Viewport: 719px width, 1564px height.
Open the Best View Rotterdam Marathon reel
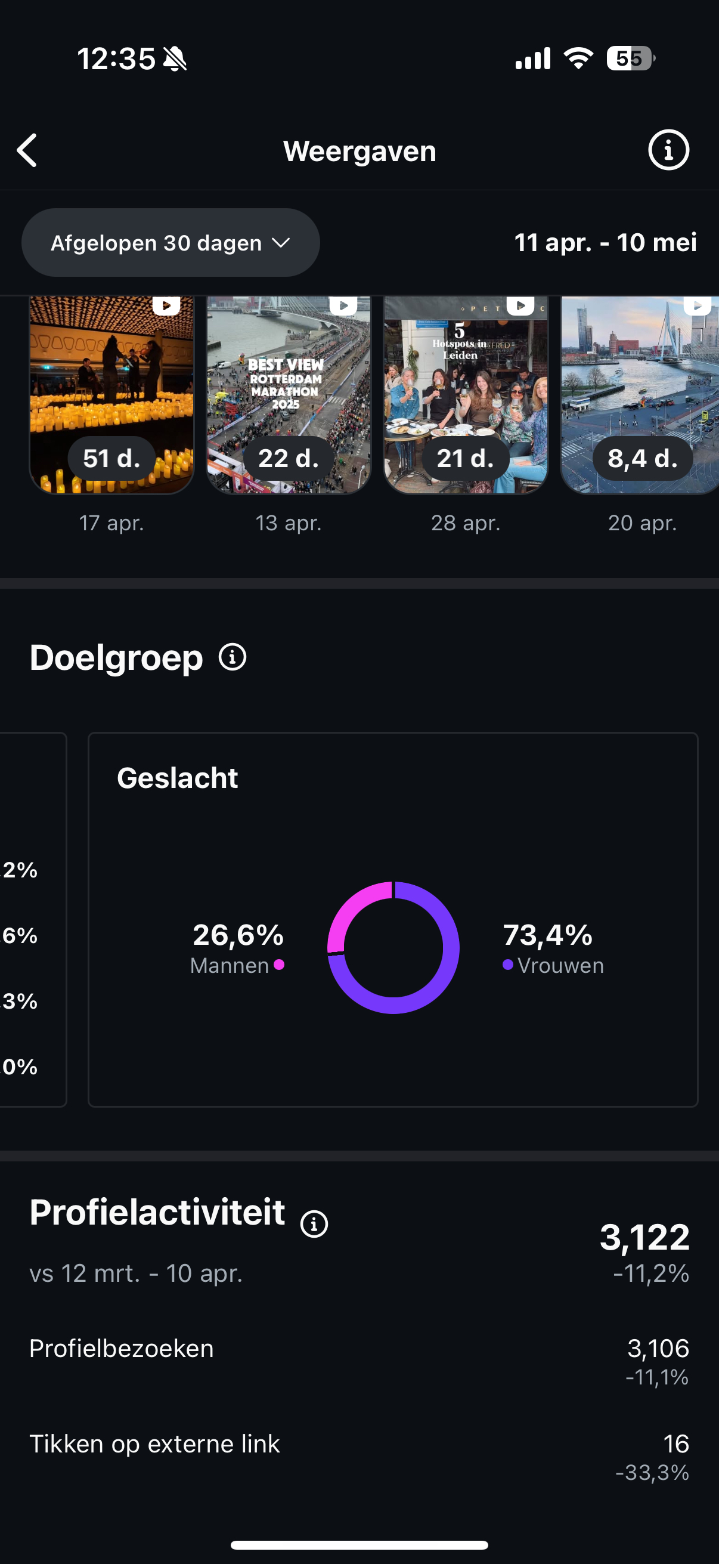tap(289, 395)
